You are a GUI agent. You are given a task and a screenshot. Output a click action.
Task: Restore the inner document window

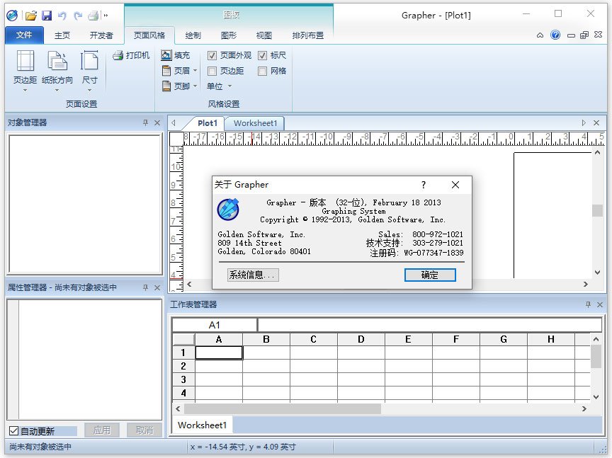pyautogui.click(x=584, y=35)
